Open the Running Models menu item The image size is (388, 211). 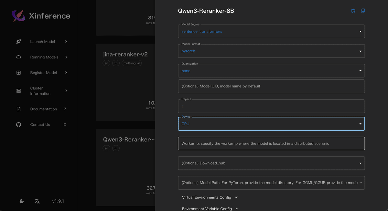[x=44, y=57]
